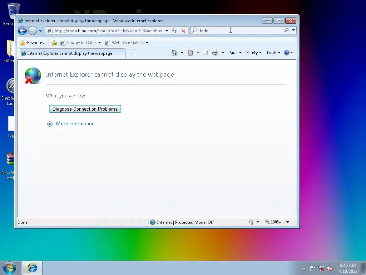Click the Add to Favorites Bar icon
The height and width of the screenshot is (275, 366).
pos(54,43)
